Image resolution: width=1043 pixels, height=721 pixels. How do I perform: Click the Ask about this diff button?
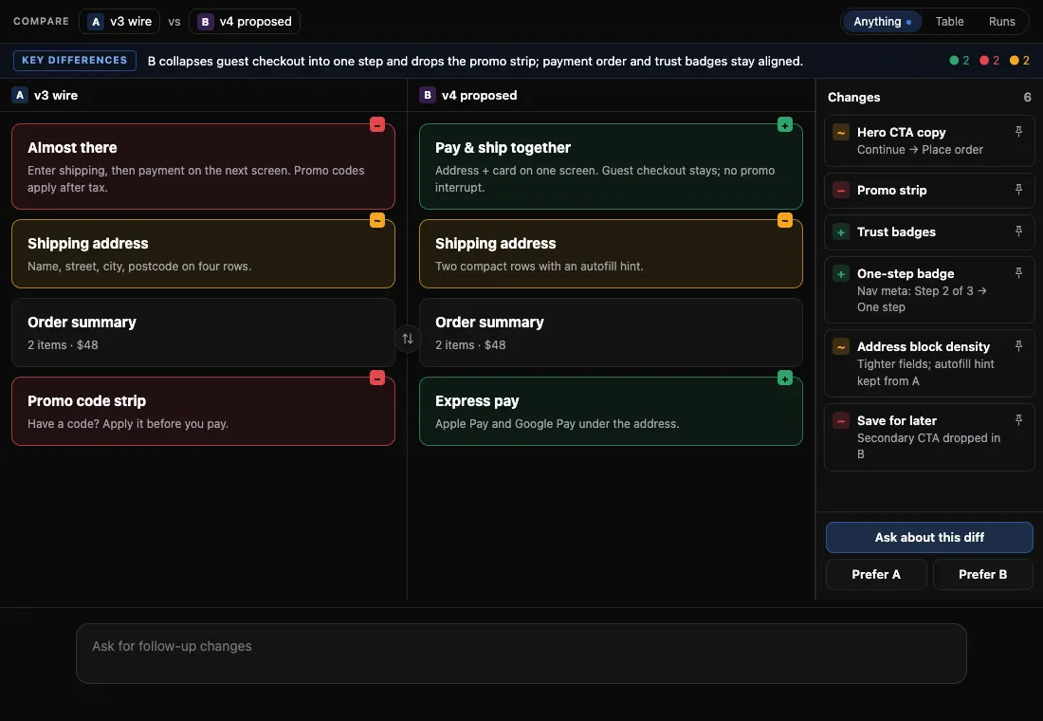929,537
